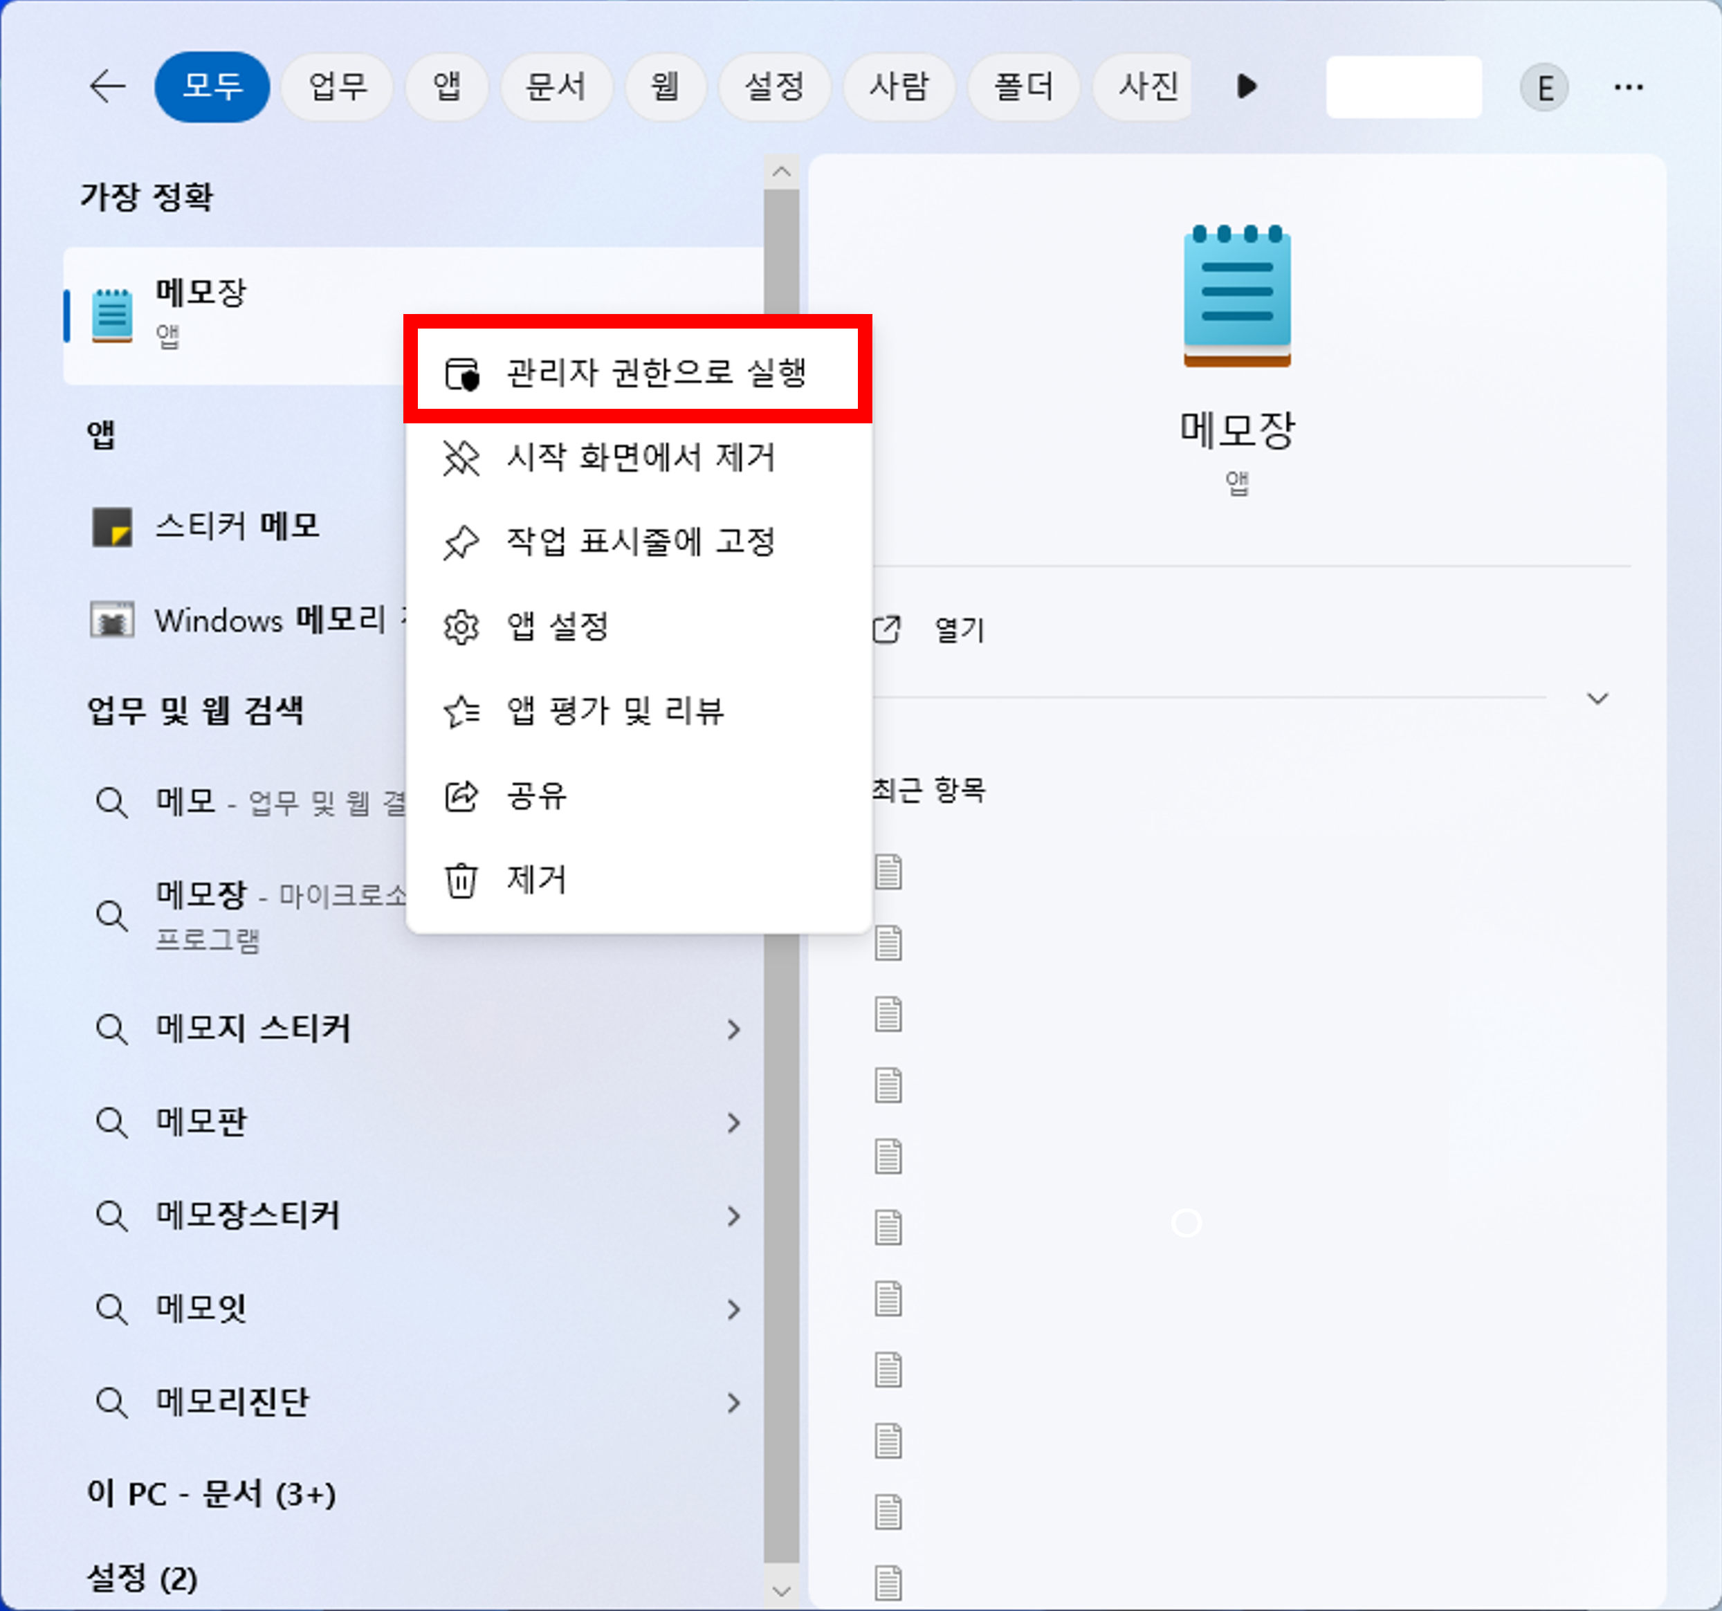The image size is (1722, 1611).
Task: Open the first recent document item
Action: [888, 872]
